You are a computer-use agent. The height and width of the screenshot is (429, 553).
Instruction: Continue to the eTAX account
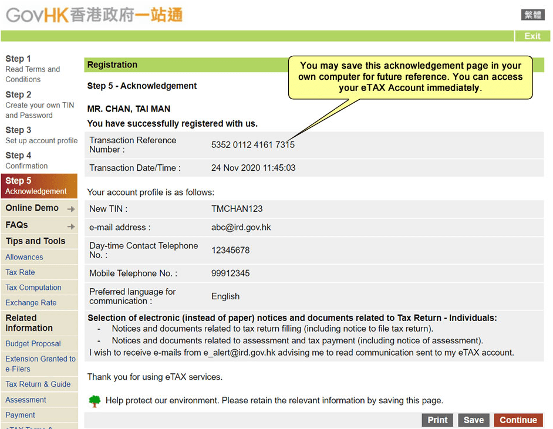point(518,420)
